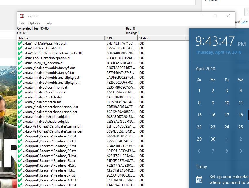
Task: Select file name ..\Support\Readme\Readme_IT.txt
Action: (x=49, y=170)
